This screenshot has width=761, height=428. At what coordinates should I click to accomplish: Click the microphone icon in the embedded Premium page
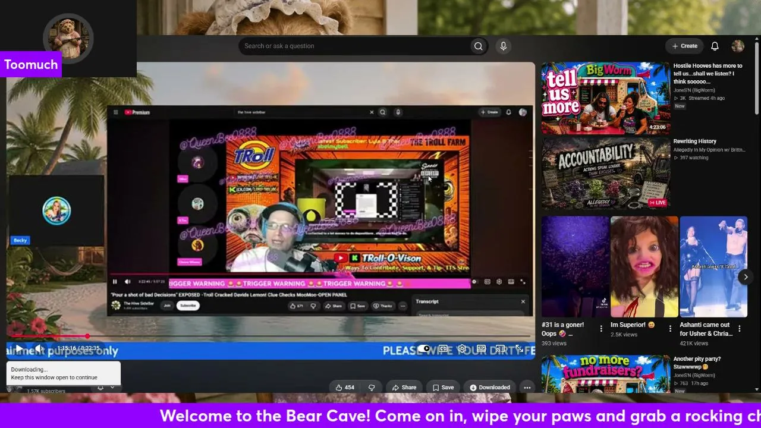(x=398, y=112)
